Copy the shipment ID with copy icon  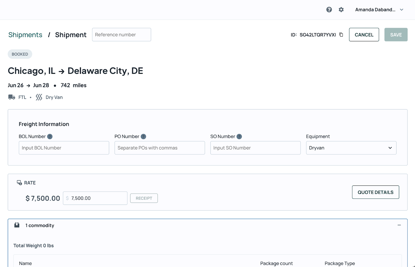[341, 35]
